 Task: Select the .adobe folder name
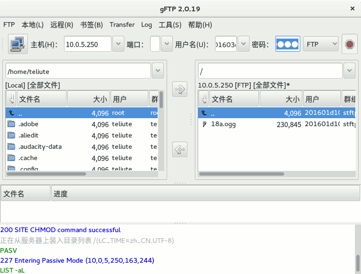coord(28,124)
